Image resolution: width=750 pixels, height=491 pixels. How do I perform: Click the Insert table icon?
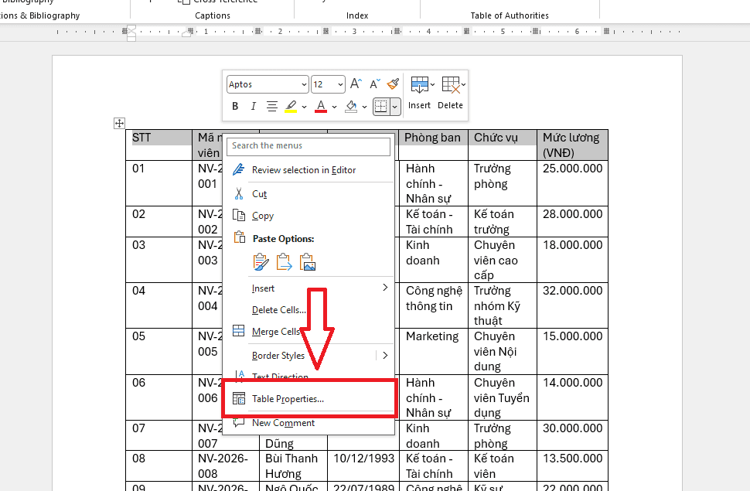point(420,85)
